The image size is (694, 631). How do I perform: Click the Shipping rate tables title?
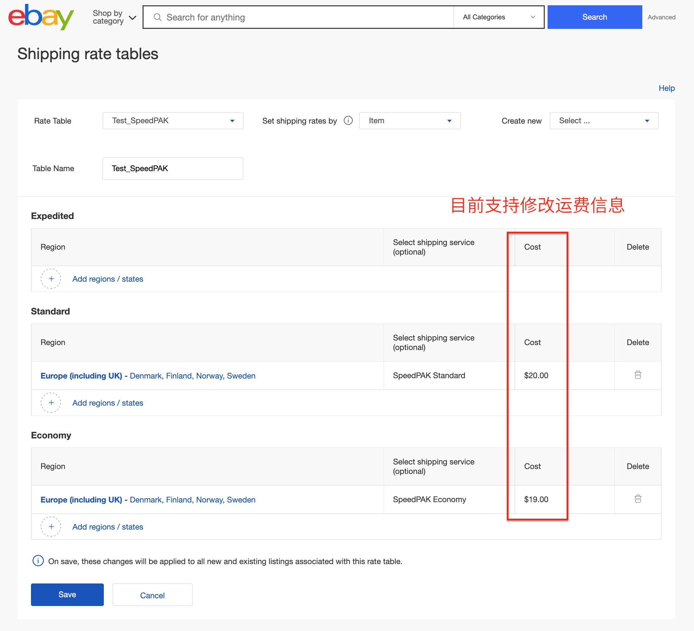pyautogui.click(x=88, y=54)
